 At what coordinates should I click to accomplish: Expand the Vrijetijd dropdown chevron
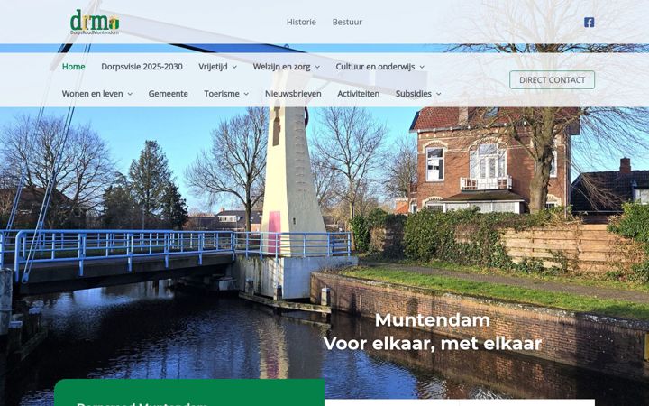pos(234,67)
